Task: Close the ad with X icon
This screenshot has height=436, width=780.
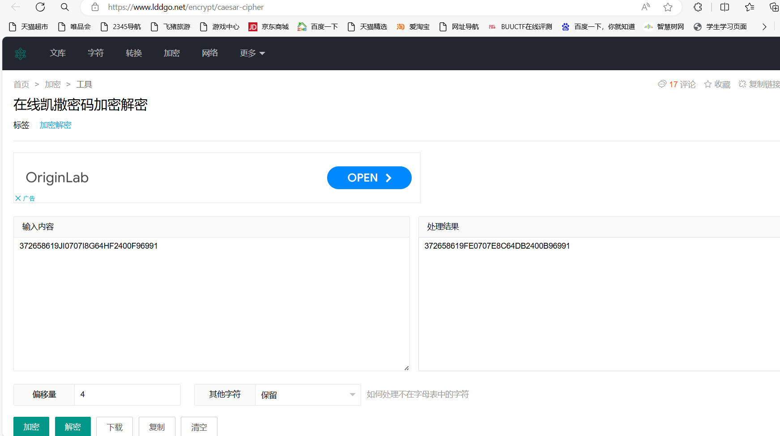Action: (18, 198)
